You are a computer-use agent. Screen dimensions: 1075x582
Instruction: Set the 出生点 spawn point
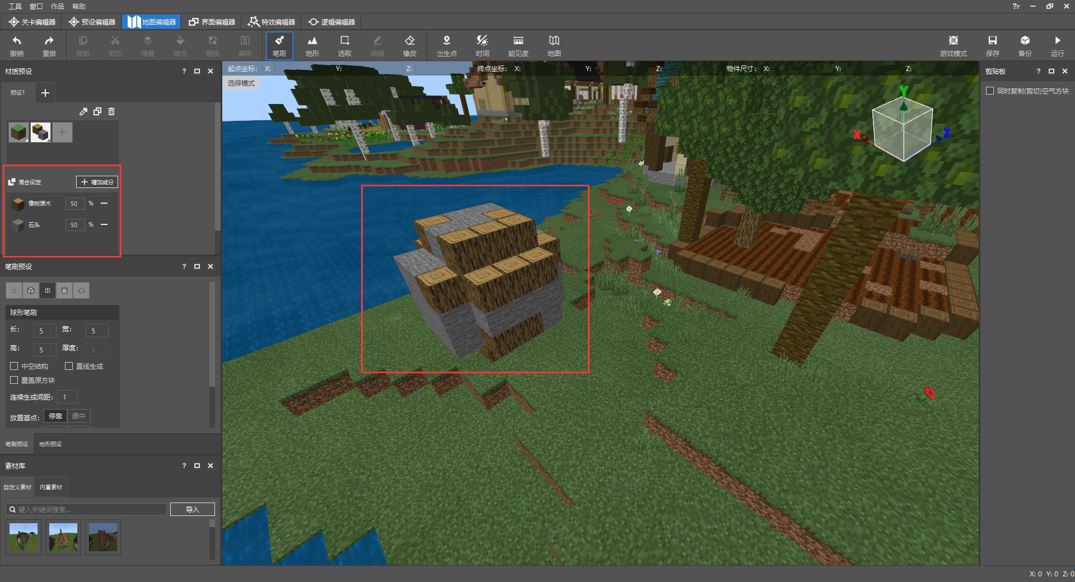tap(447, 45)
